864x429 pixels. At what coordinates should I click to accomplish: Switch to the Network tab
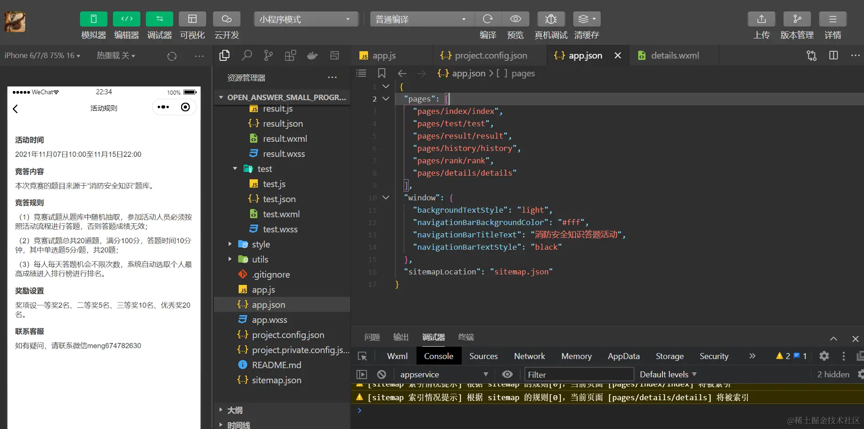[x=529, y=356]
